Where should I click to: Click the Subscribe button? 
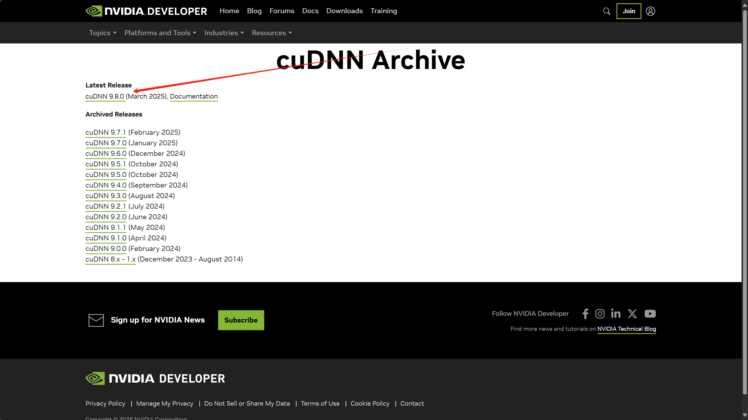click(x=241, y=320)
